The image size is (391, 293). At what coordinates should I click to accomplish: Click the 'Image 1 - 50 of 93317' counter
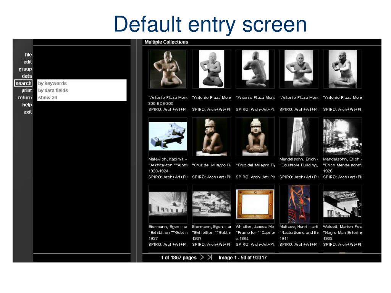pos(242,258)
